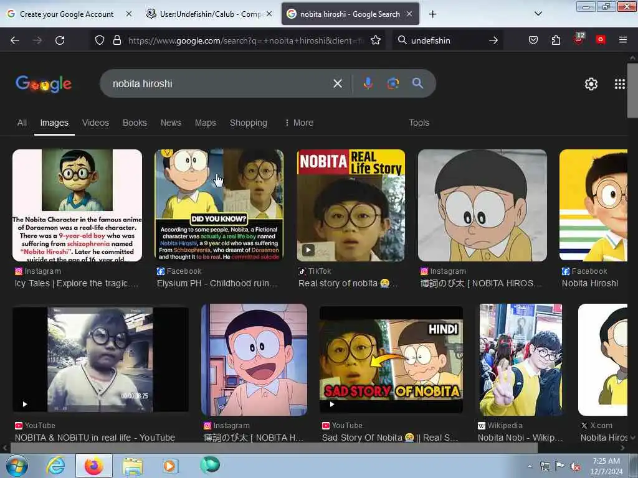
Task: Close the Create your Google Account tab
Action: [128, 14]
